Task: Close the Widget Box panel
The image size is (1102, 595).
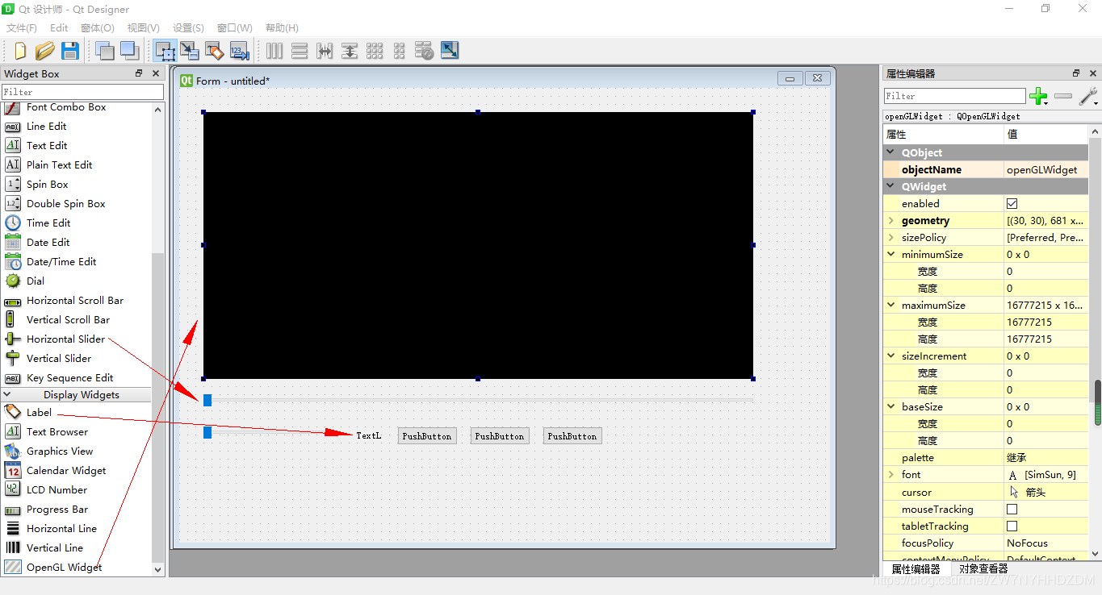Action: pyautogui.click(x=156, y=73)
